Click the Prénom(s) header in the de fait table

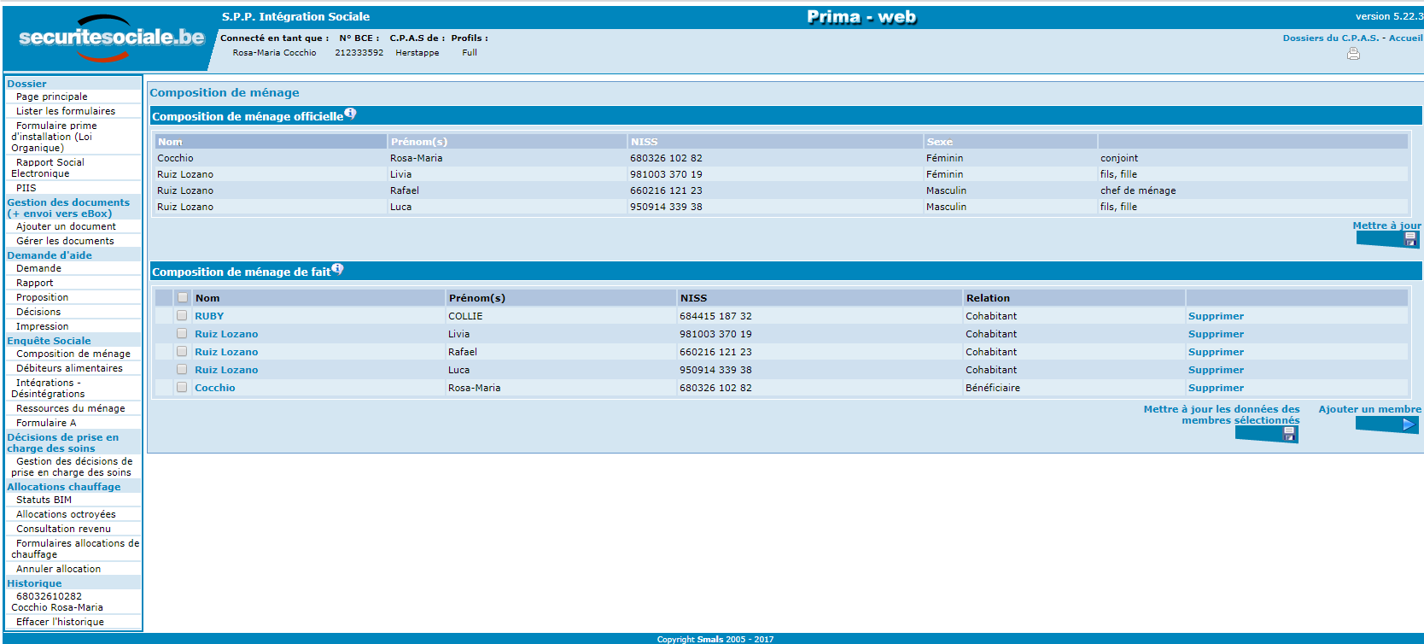pos(477,298)
